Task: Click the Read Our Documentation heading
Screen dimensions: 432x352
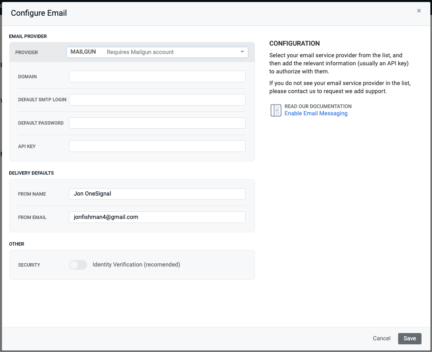Action: (318, 106)
